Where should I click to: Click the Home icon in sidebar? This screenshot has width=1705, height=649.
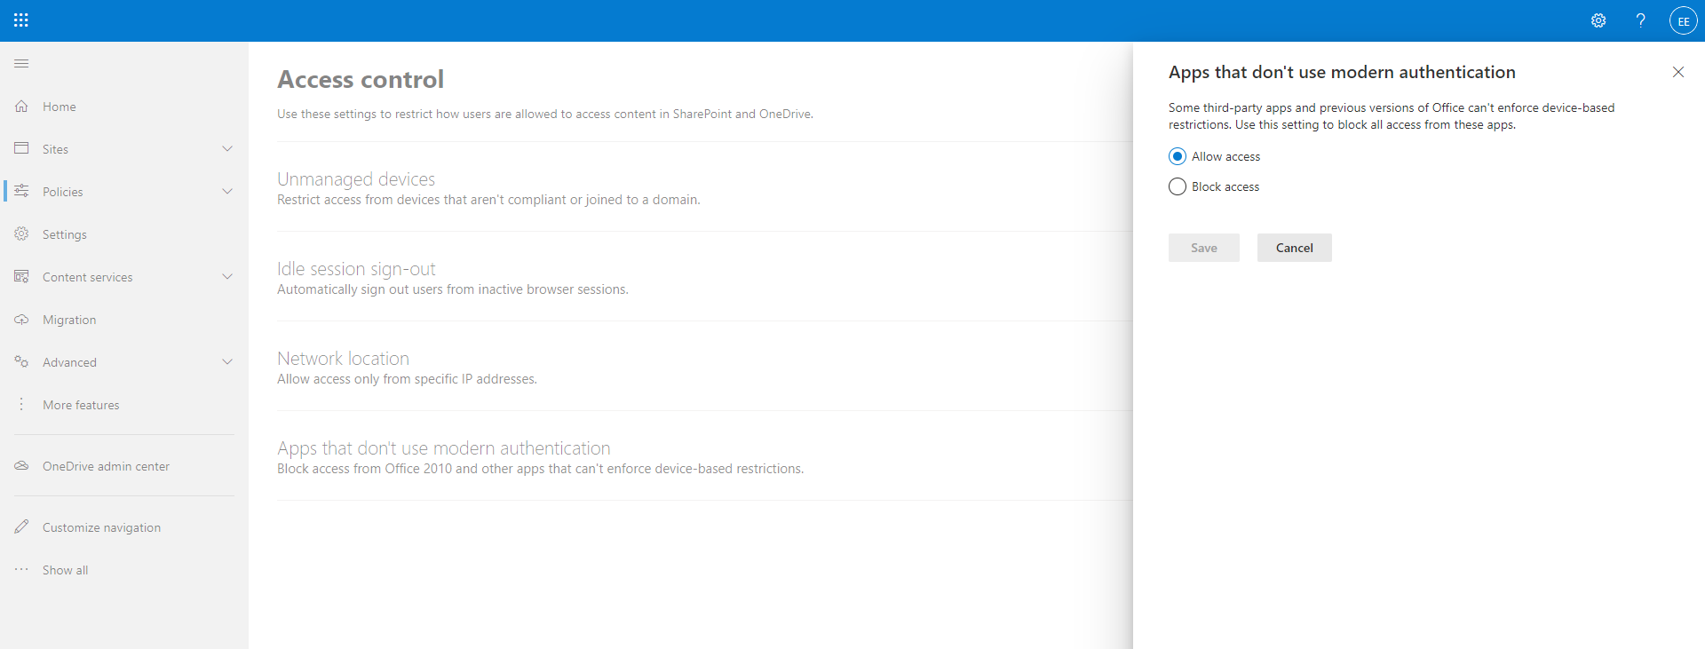tap(21, 107)
